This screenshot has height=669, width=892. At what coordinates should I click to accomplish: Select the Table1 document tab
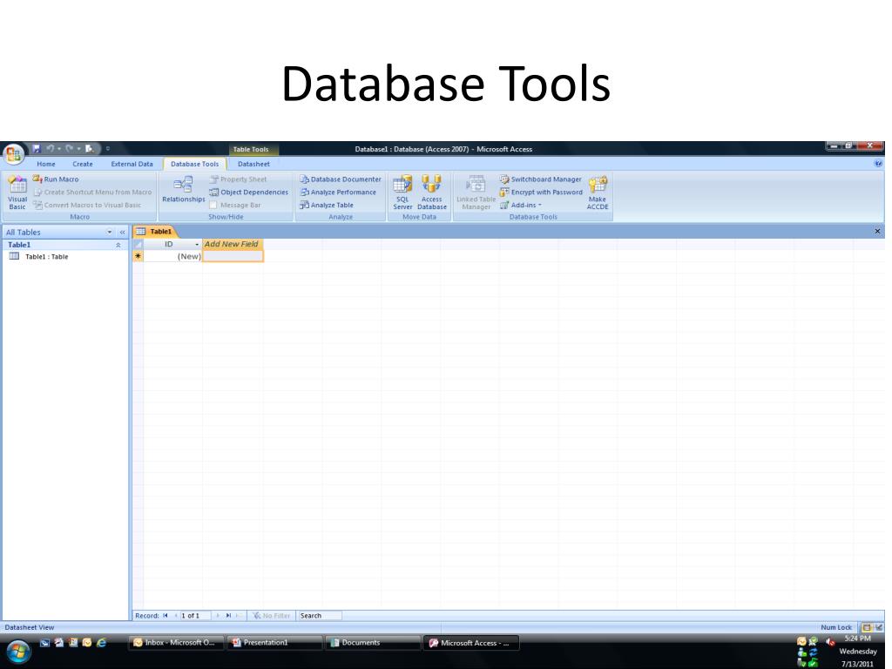point(155,231)
